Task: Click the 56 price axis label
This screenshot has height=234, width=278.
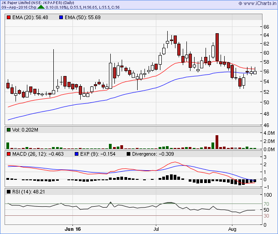Action: [266, 71]
